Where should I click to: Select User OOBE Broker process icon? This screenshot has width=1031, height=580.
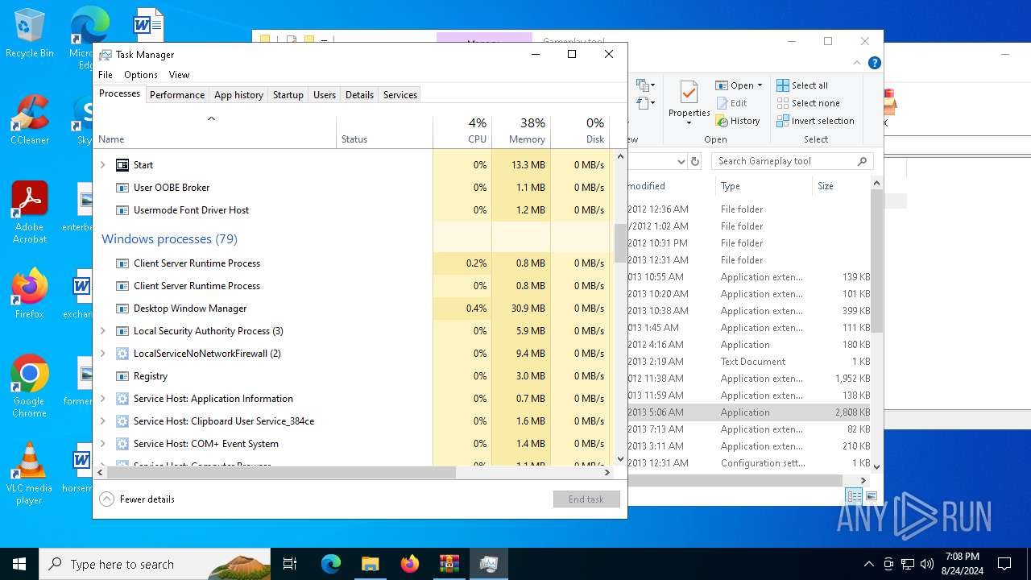pyautogui.click(x=122, y=188)
